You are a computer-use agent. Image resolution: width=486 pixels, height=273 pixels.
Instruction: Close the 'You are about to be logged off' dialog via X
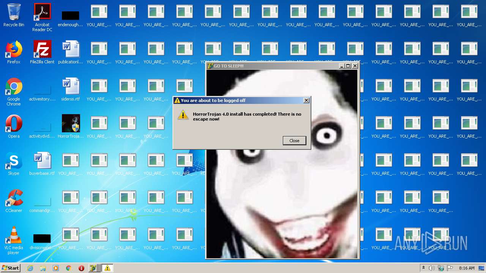click(x=306, y=100)
